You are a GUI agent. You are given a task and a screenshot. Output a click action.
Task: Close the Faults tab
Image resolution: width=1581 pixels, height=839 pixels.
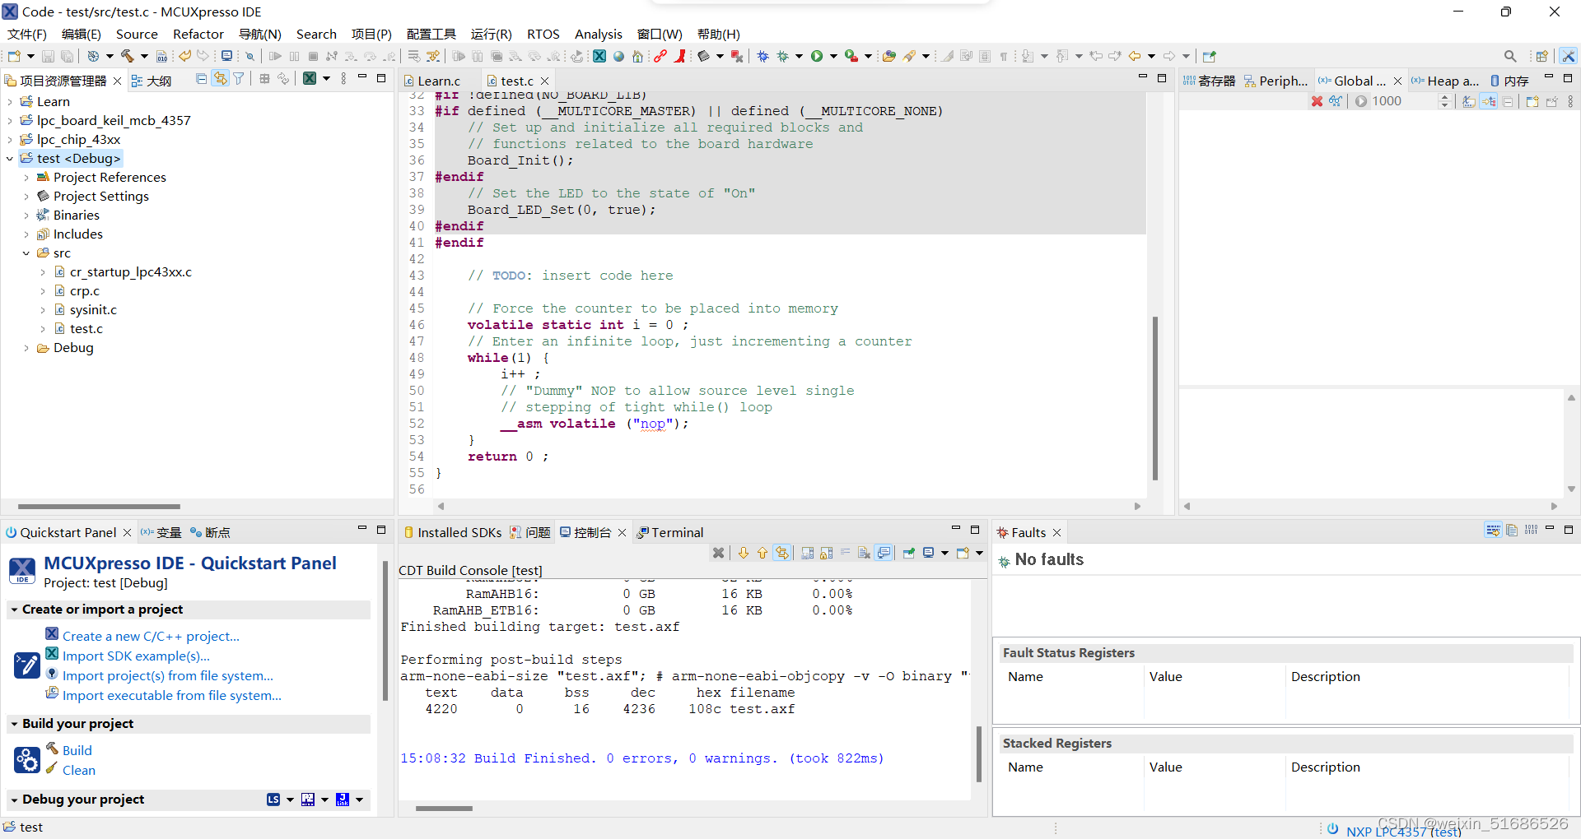pyautogui.click(x=1056, y=533)
